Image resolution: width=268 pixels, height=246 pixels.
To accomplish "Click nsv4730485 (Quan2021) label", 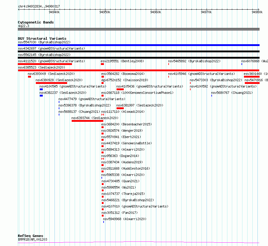I will (120, 181).
